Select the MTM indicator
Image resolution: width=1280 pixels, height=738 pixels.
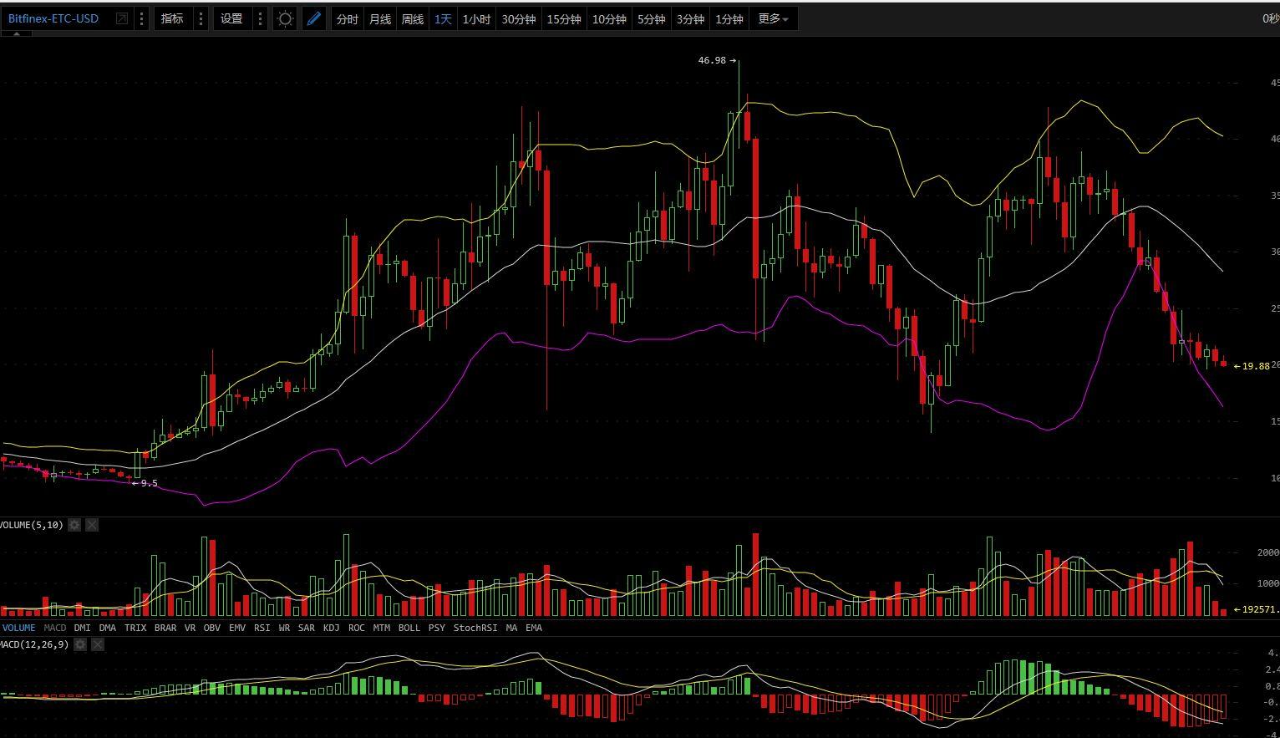coord(382,628)
